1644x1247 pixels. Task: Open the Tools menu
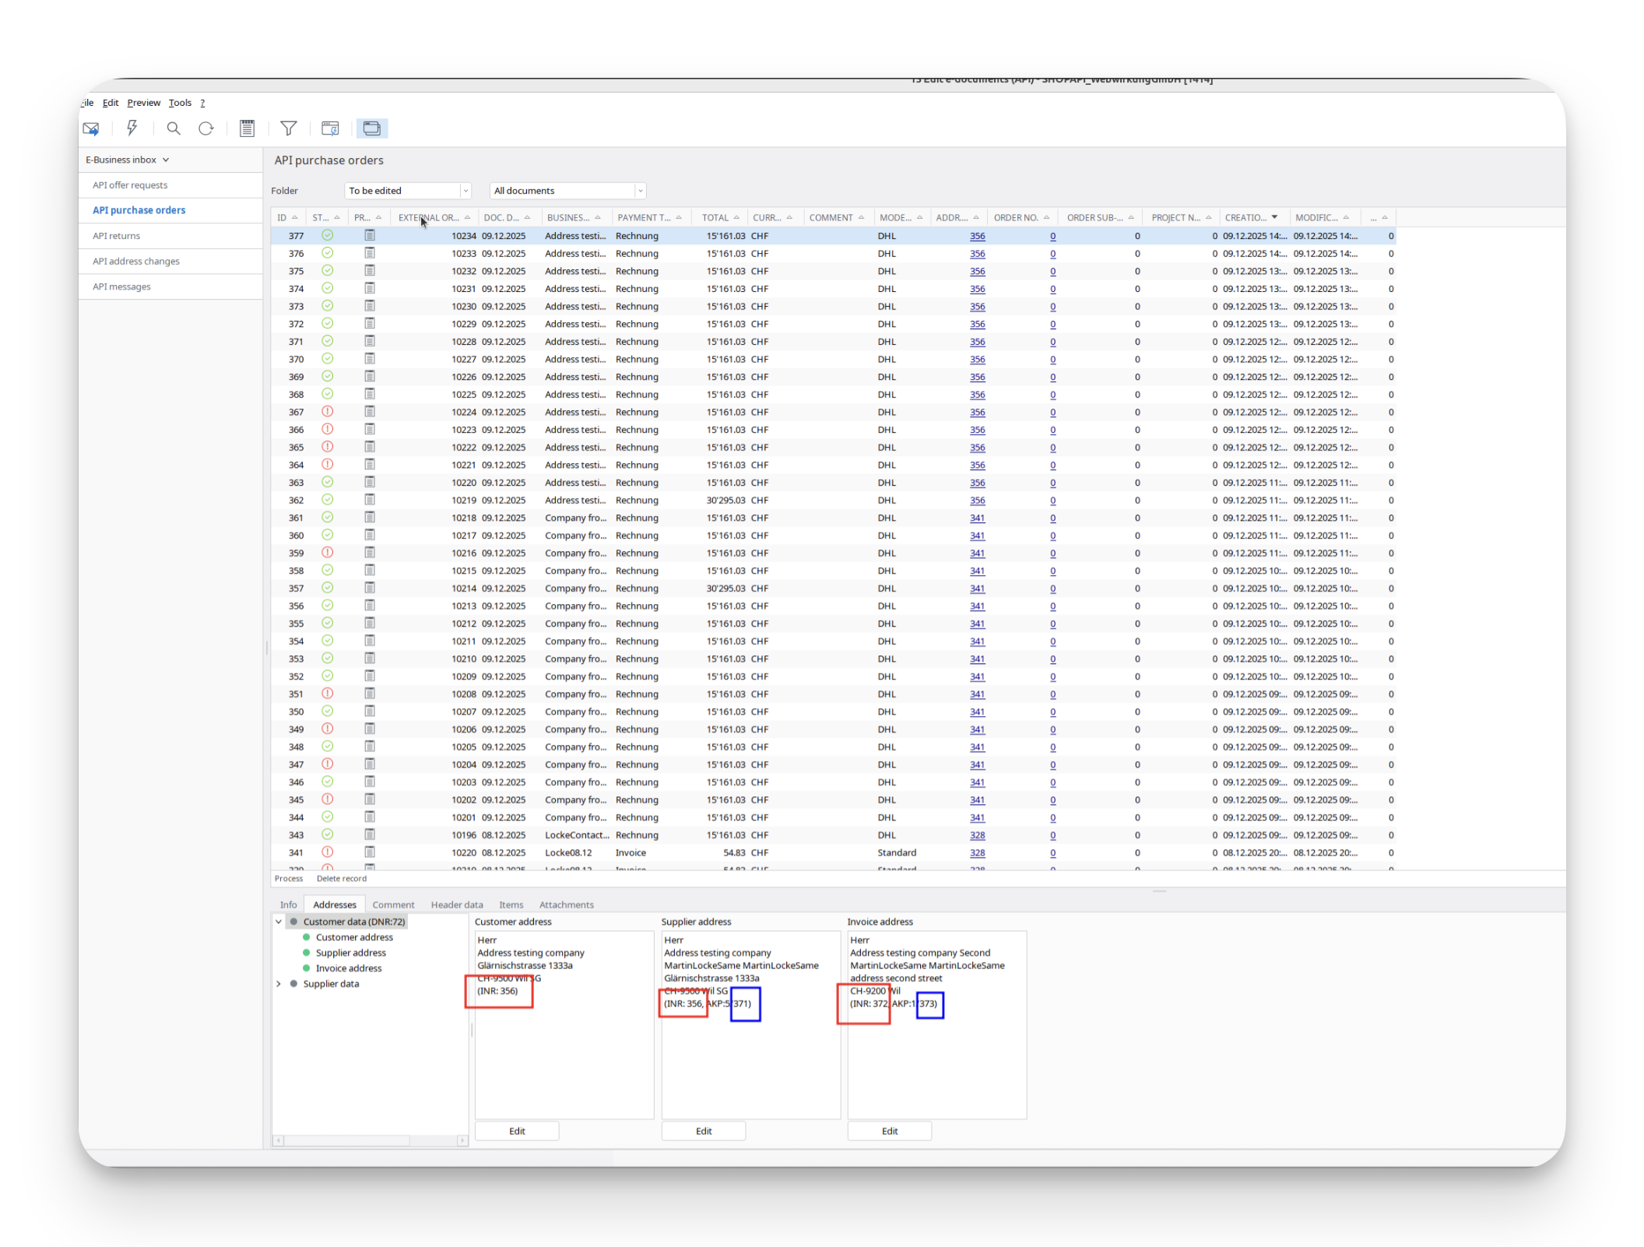[x=180, y=103]
